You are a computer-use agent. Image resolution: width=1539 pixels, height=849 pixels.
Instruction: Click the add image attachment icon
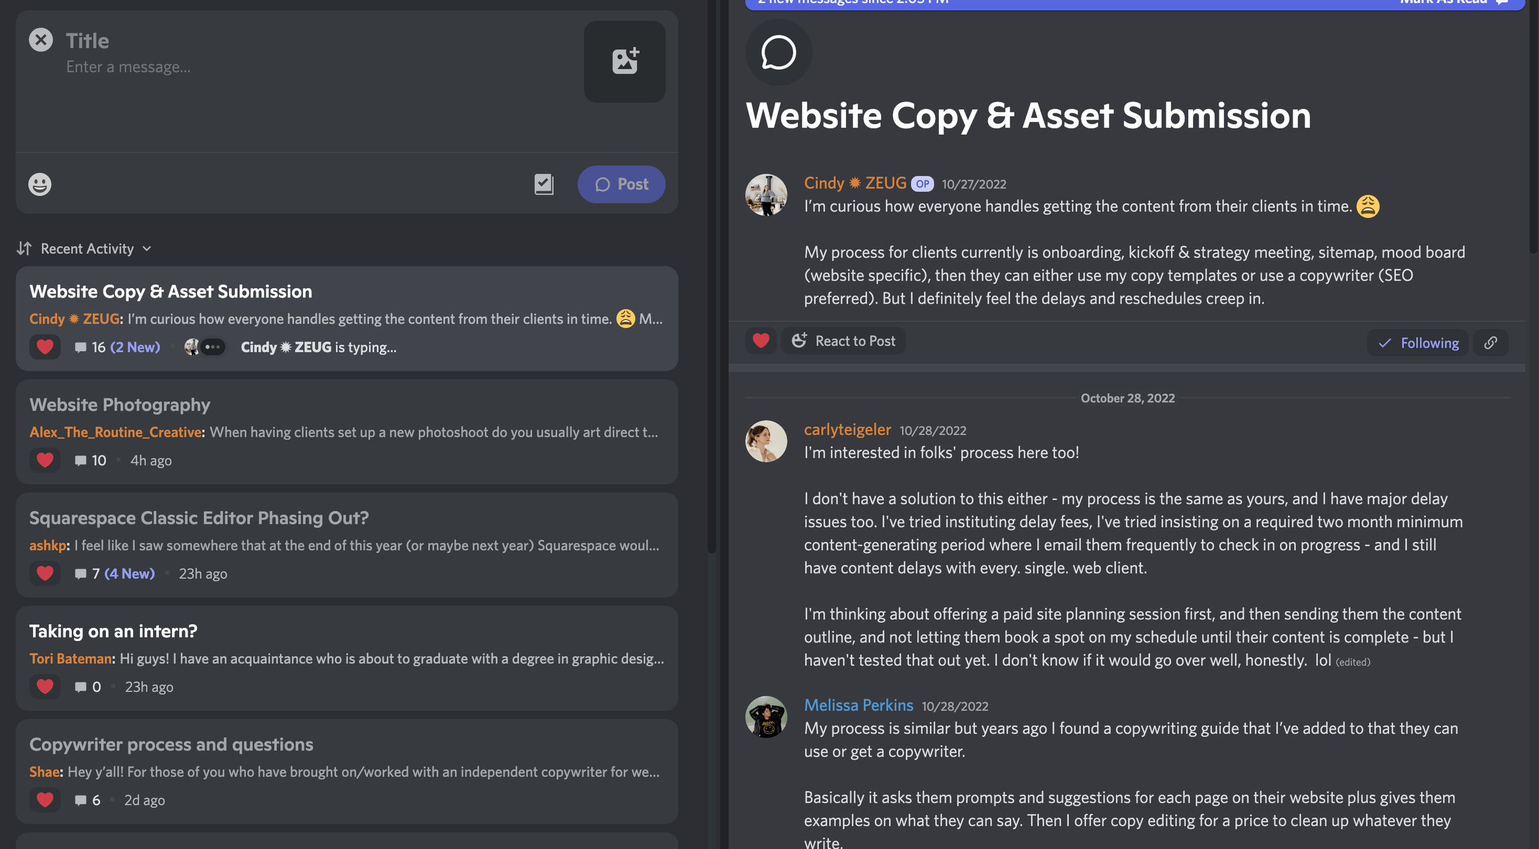point(624,62)
